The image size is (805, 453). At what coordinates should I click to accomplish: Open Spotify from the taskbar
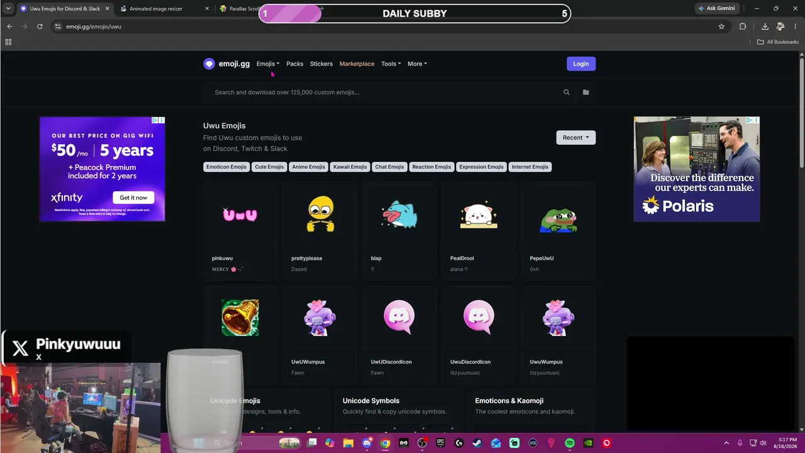coord(570,443)
